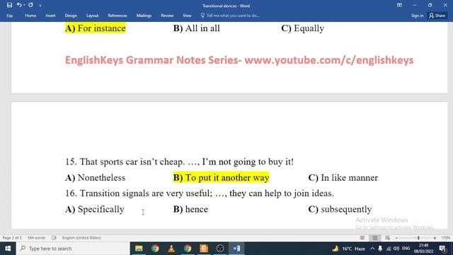Open the Undo history dropdown arrow
The width and height of the screenshot is (453, 255).
point(24,5)
